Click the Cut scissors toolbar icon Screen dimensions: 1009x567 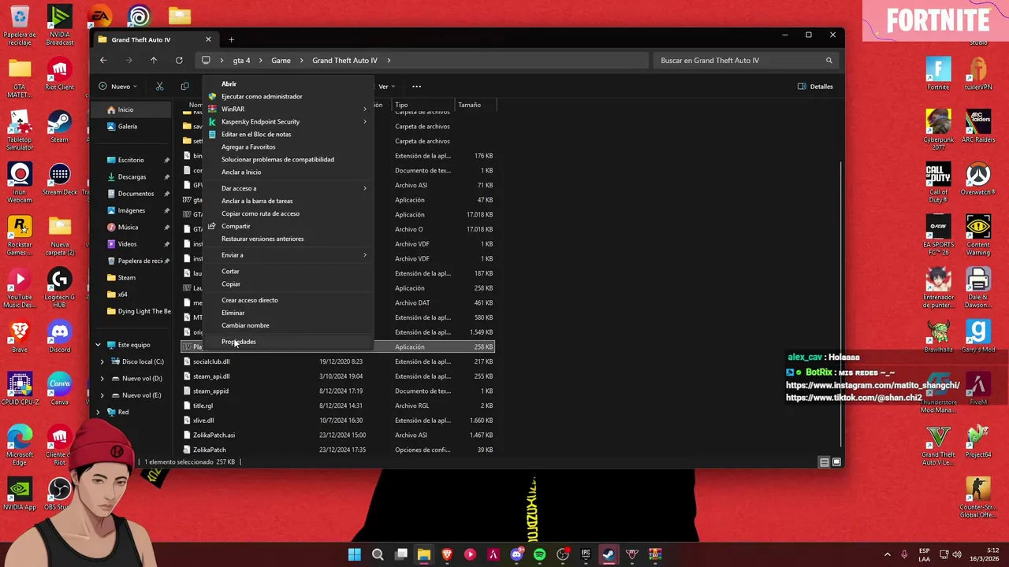pyautogui.click(x=159, y=87)
